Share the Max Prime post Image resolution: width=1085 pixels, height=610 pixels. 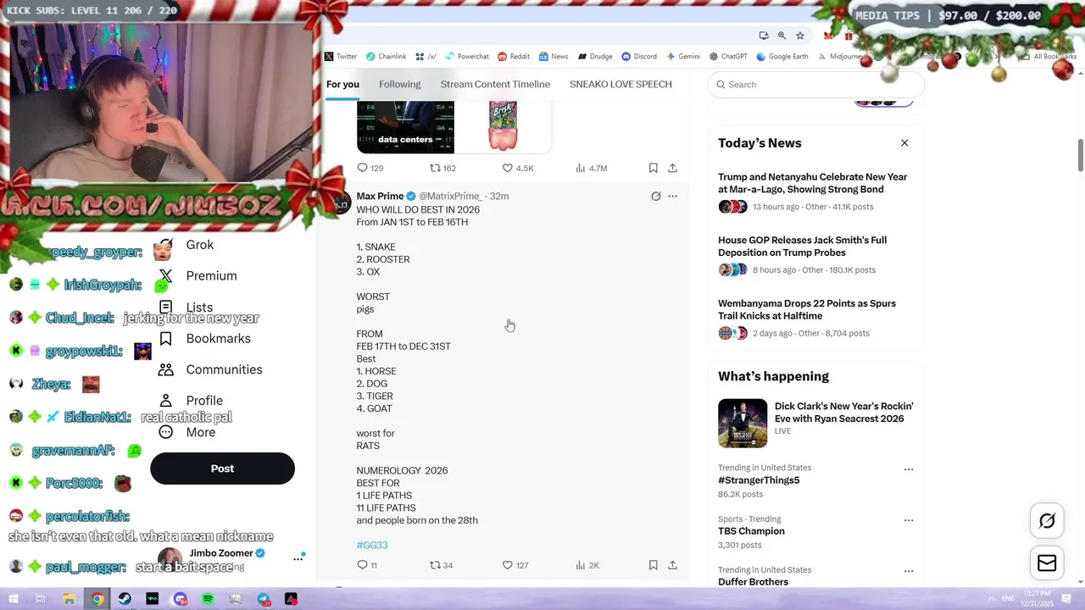(672, 565)
